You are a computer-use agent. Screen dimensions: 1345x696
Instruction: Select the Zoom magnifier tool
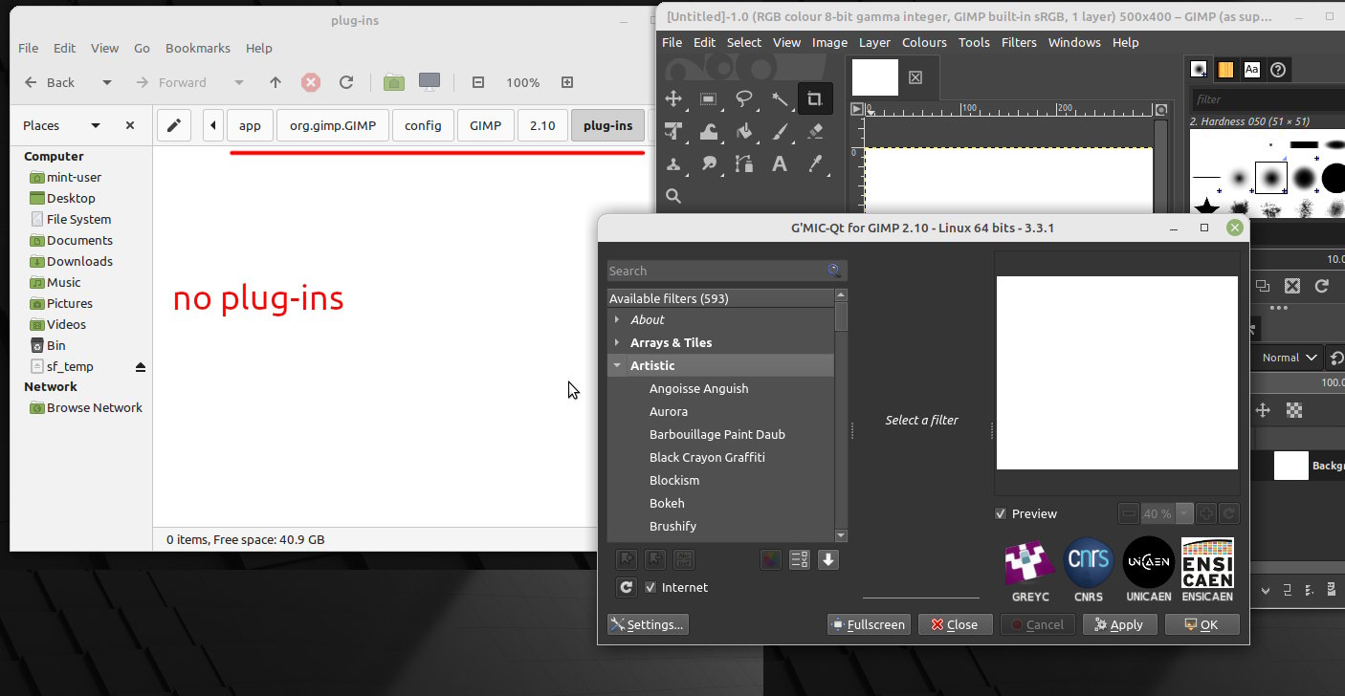point(673,196)
